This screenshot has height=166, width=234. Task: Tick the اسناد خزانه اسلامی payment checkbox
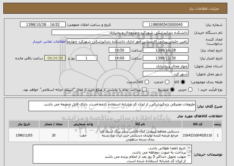coord(144,90)
